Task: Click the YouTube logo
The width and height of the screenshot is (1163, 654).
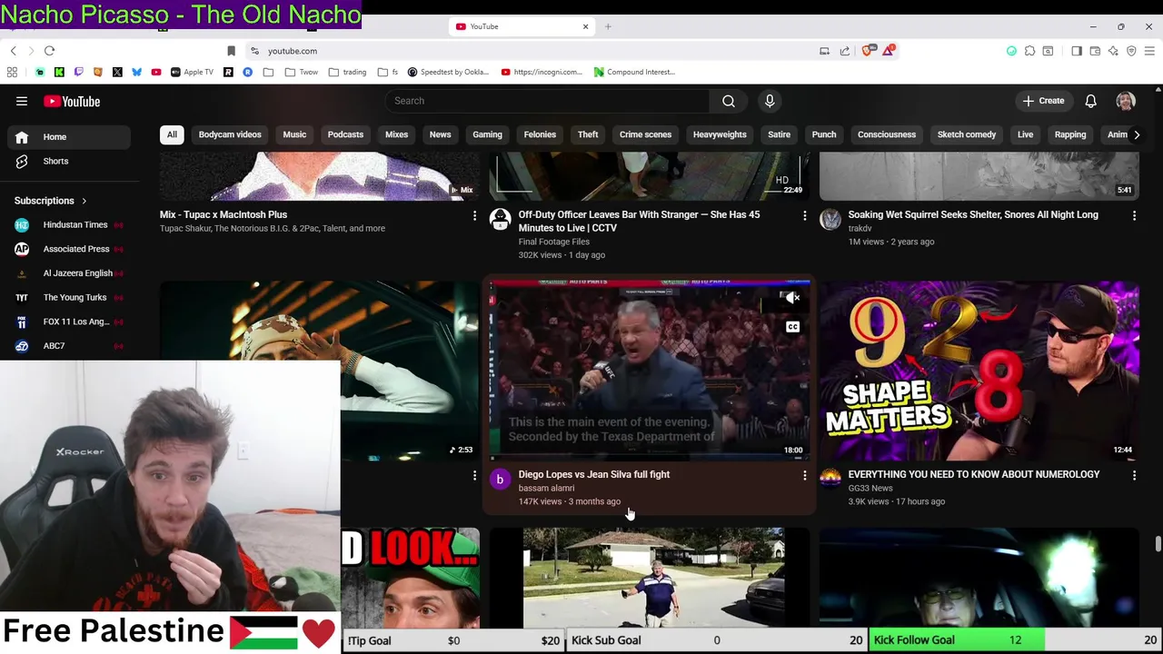Action: click(72, 102)
